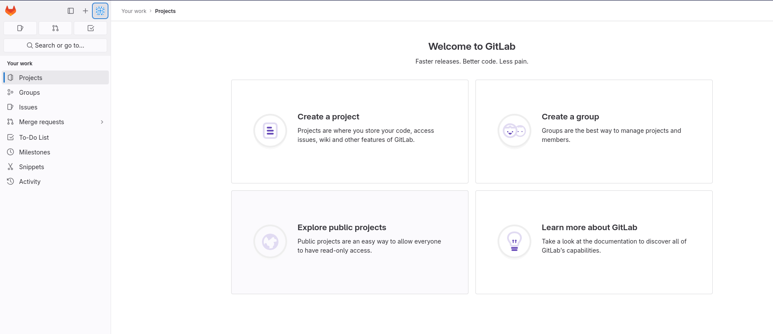Screen dimensions: 773x334
Task: Click 'Groups are the best way' description
Action: (611, 135)
